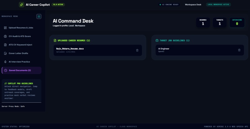Click the V2.0 ACTIVE badge
Image resolution: width=250 pixels, height=129 pixels.
pyautogui.click(x=58, y=5)
